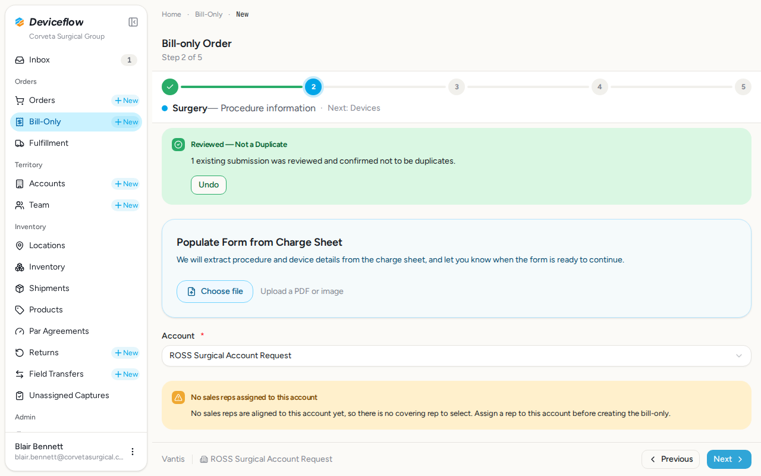Open Inbox tray icon
This screenshot has height=476, width=761.
[x=20, y=60]
